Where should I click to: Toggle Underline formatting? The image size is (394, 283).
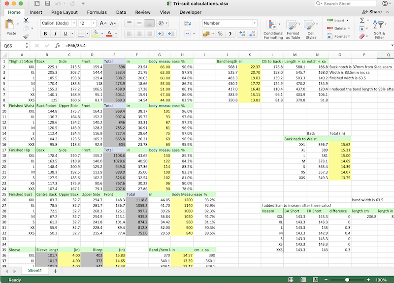pyautogui.click(x=66, y=33)
